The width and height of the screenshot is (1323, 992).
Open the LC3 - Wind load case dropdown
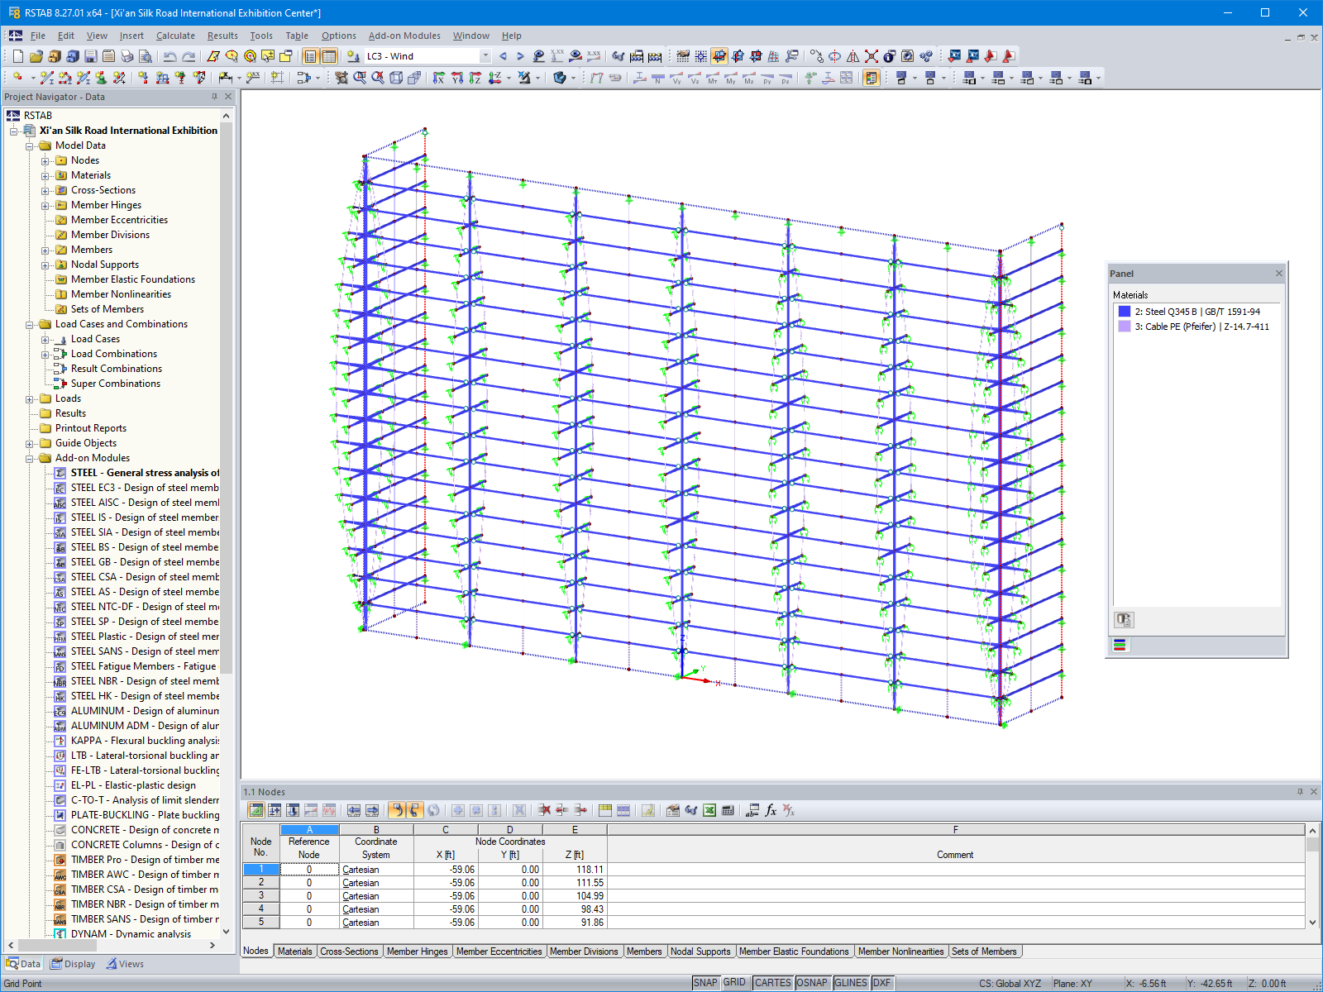tap(485, 56)
